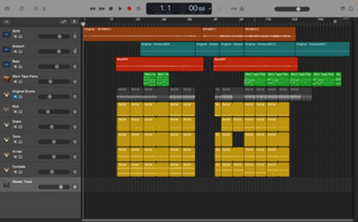358x222 pixels.
Task: Click the Bass track audio icon
Action: (x=6, y=64)
